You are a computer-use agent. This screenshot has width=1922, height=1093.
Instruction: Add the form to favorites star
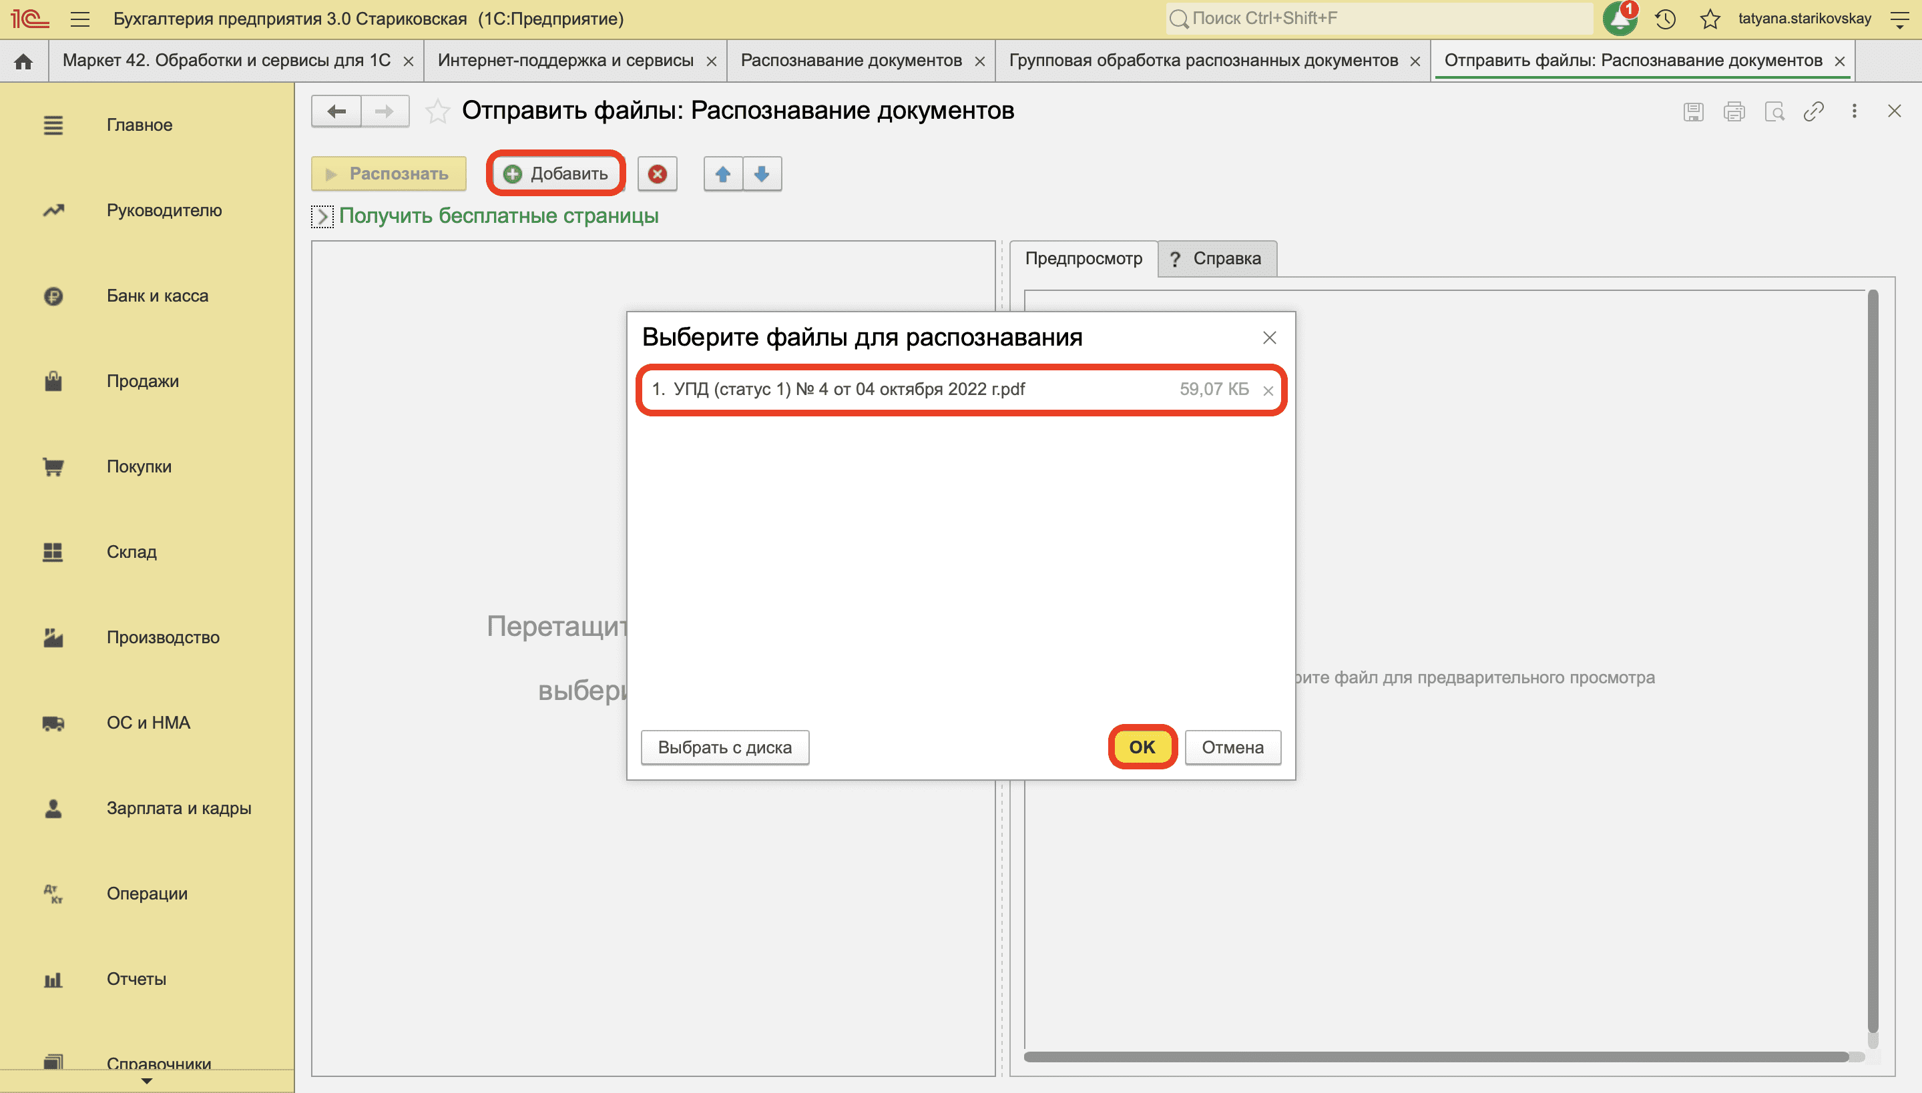[437, 112]
